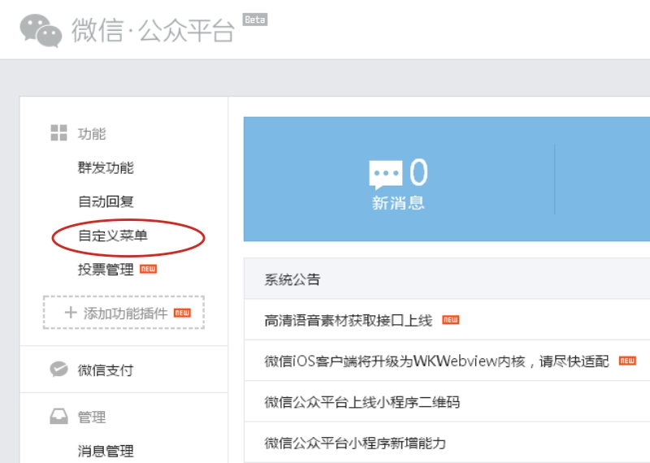Click the 新消息 speech bubble icon

(385, 174)
